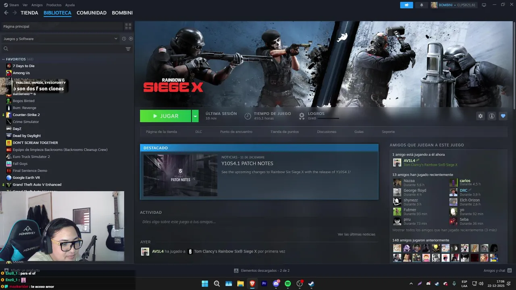Click the activity comment input field
The image size is (516, 290).
click(x=259, y=222)
